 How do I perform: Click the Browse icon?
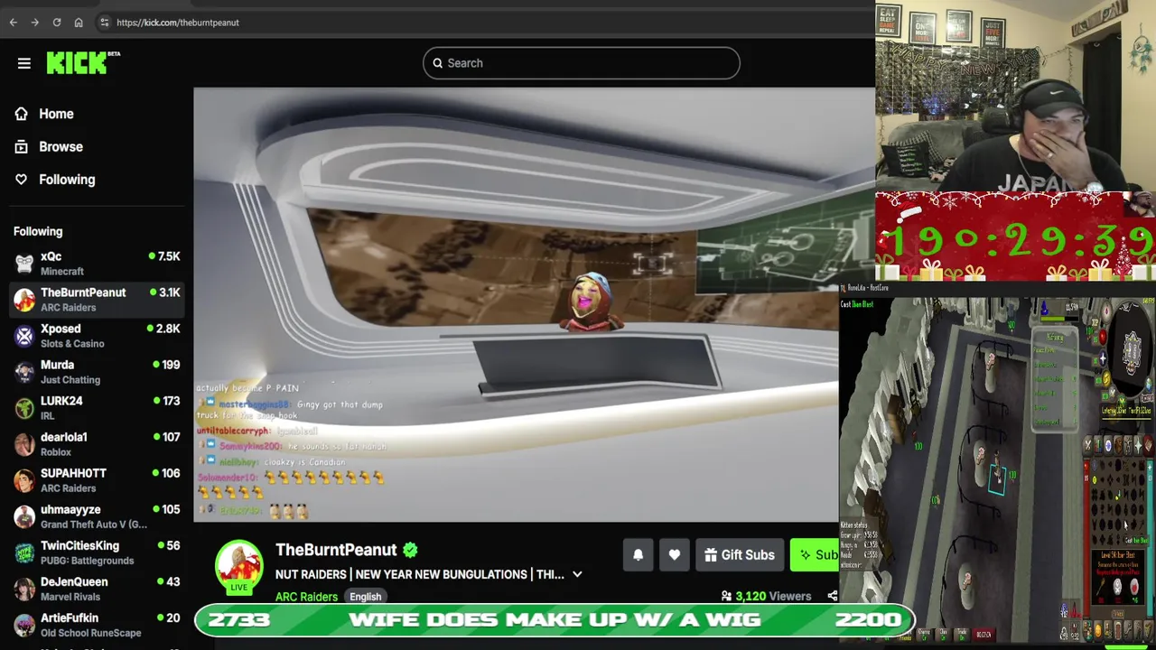[x=22, y=146]
